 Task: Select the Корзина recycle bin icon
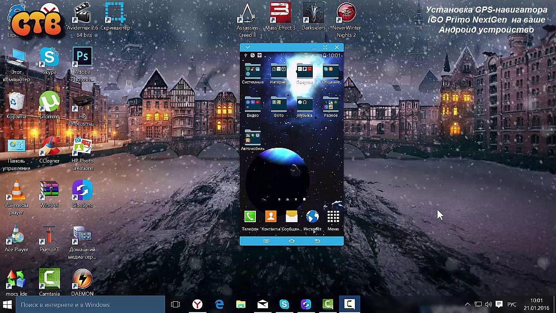pyautogui.click(x=17, y=106)
